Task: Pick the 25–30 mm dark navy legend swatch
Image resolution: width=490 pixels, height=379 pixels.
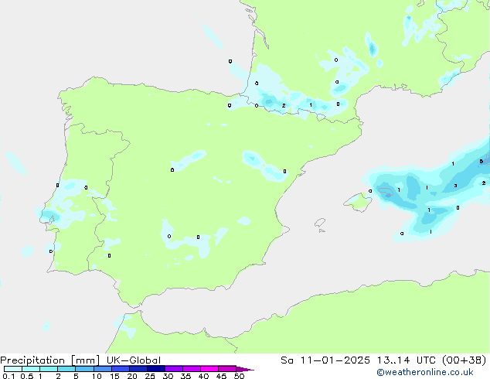Action: tap(155, 369)
